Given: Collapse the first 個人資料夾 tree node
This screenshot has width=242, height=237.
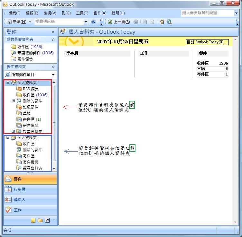Looking at the screenshot, I should tap(8, 83).
